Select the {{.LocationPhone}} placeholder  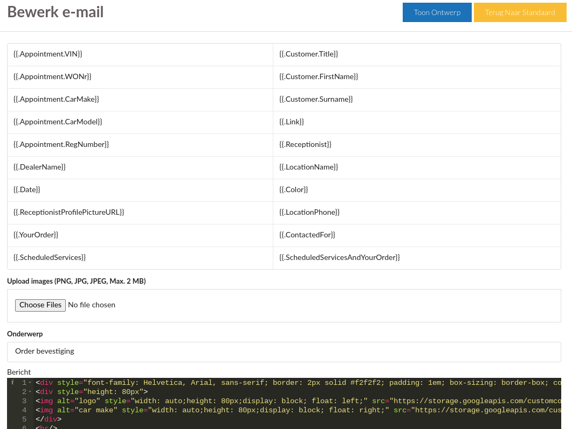(x=309, y=212)
